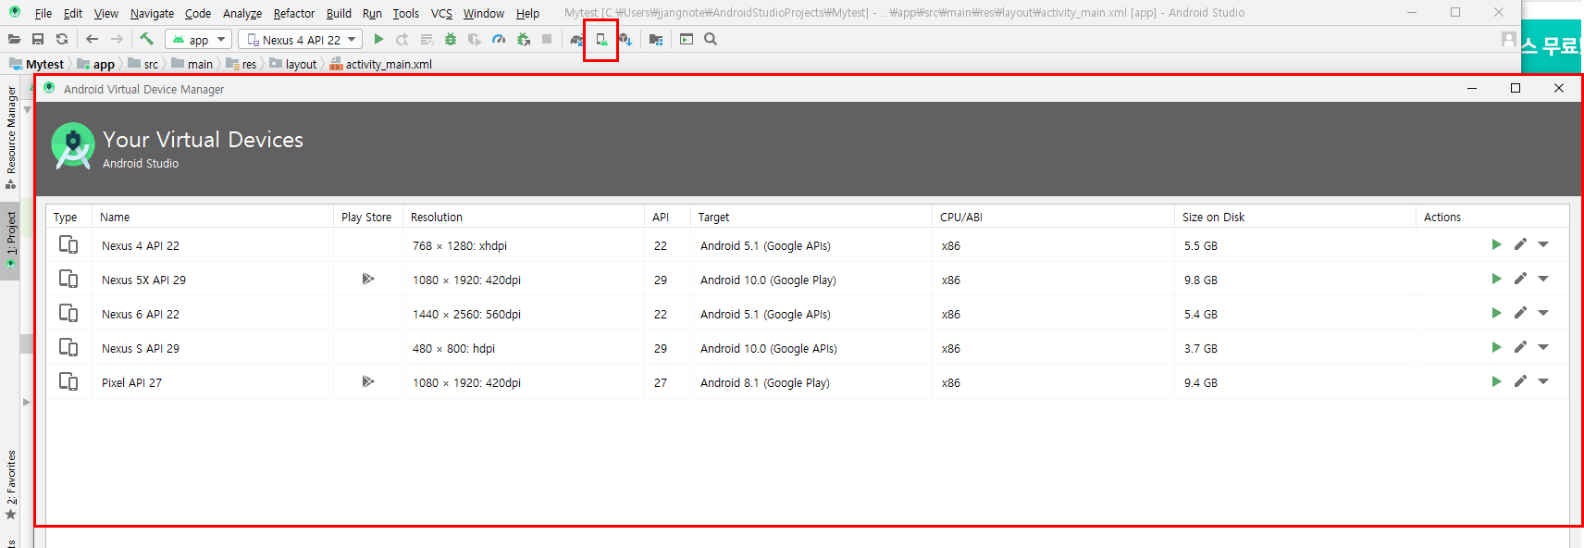The height and width of the screenshot is (548, 1584).
Task: Click the Apply Changes and Restart icon
Action: 402,40
